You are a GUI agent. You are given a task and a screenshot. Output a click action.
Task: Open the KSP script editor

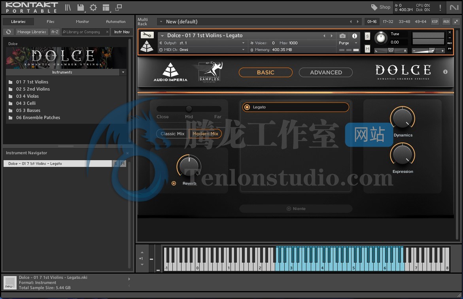435,22
